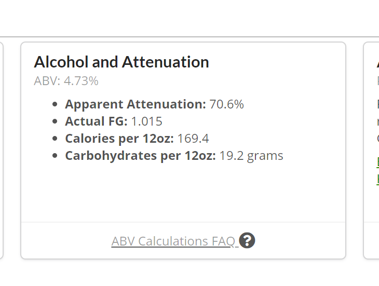Select the Alcohol and Attenuation heading
This screenshot has width=379, height=286.
[x=121, y=62]
